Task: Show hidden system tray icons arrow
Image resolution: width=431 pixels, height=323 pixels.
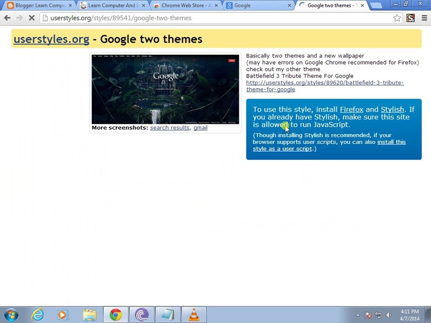Action: click(x=358, y=315)
